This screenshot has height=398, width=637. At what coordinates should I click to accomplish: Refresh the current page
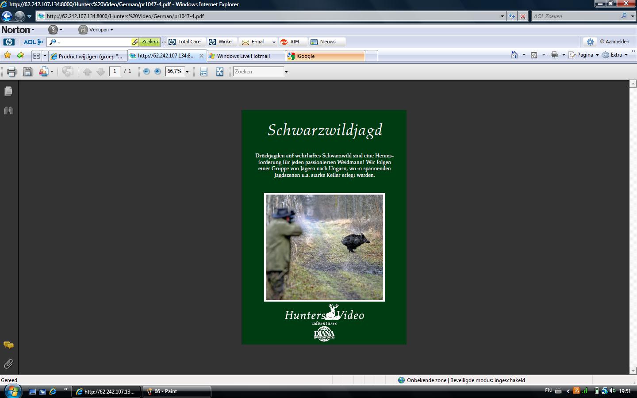click(512, 16)
